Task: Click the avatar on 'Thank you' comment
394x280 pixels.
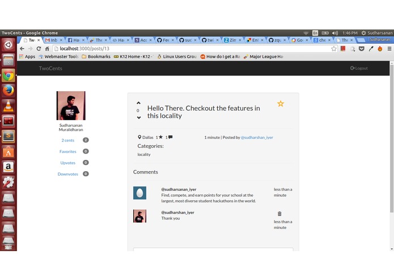Action: click(139, 216)
